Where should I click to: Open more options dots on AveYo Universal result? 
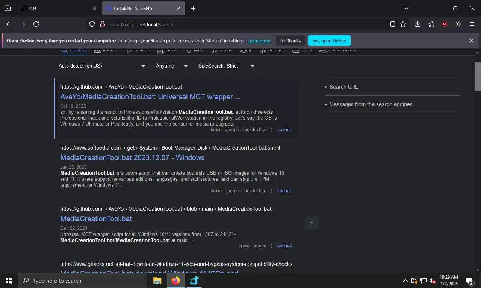(272, 130)
